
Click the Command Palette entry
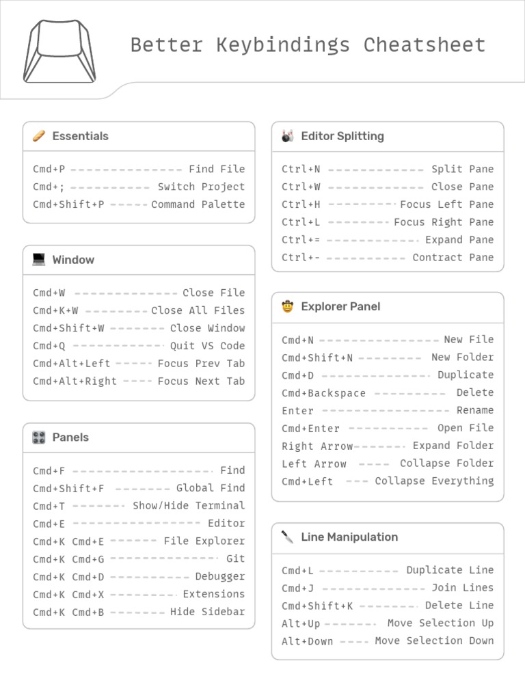[198, 204]
